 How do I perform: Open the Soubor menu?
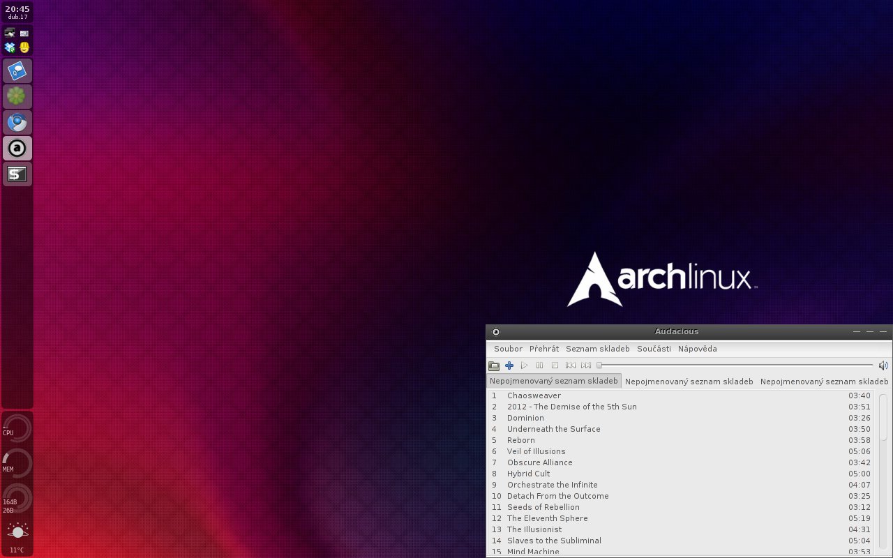click(508, 349)
